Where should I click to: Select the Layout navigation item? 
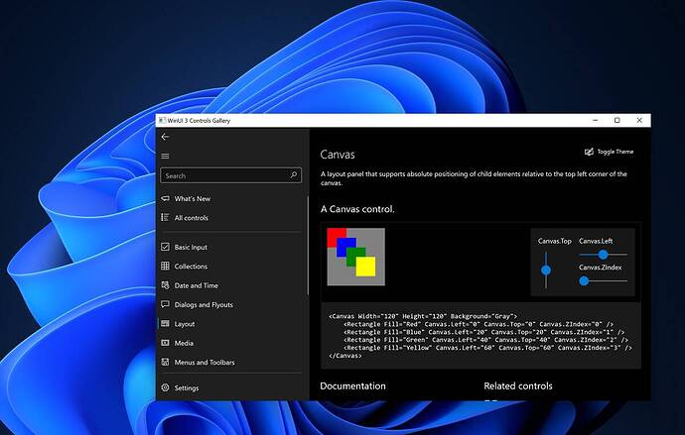tap(185, 324)
